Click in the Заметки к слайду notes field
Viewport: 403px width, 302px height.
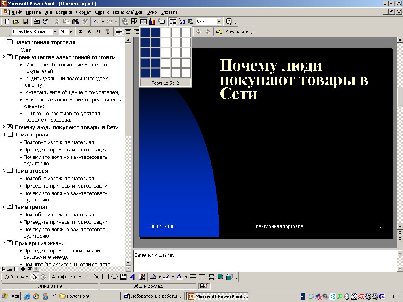265,261
